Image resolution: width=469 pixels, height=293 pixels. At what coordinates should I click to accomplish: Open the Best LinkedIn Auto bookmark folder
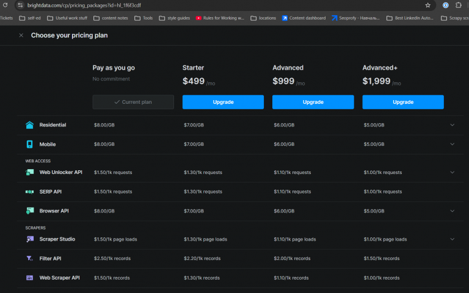[410, 18]
